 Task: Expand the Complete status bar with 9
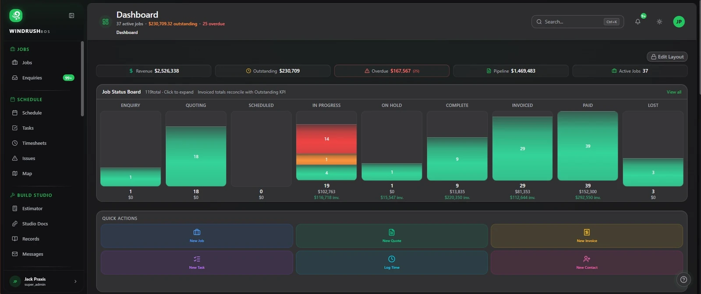(457, 159)
